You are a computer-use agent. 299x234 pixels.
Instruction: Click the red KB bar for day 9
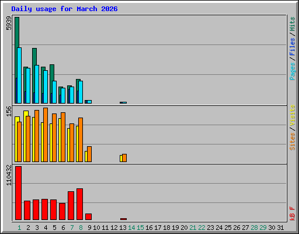(88, 217)
